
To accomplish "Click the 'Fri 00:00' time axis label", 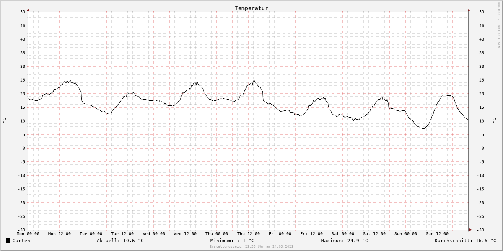I will (280, 234).
